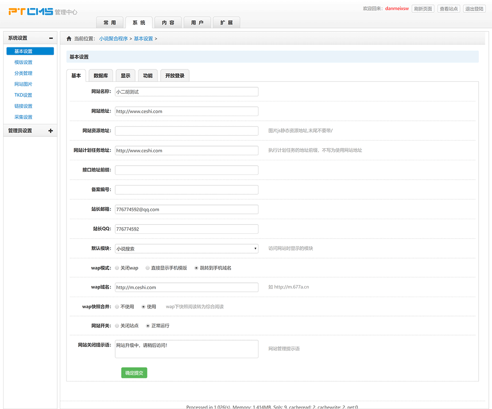Open the 内容 top navigation menu

click(x=168, y=23)
